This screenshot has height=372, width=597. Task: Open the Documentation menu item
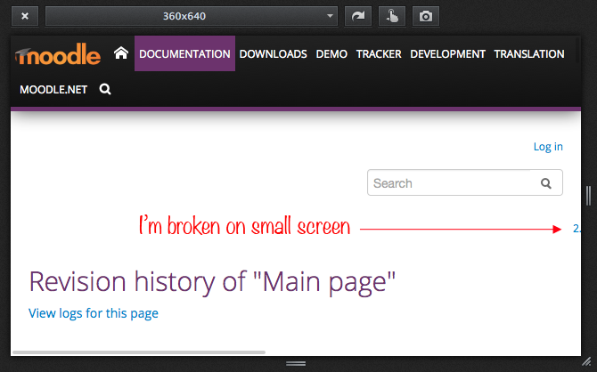tap(184, 53)
